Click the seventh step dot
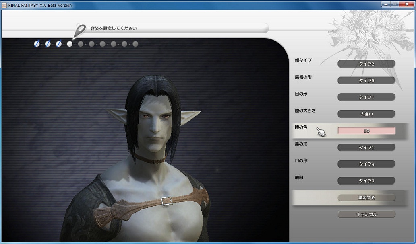The width and height of the screenshot is (416, 244). click(102, 44)
